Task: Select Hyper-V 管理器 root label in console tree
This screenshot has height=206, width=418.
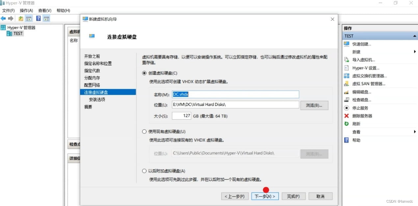Action: click(x=21, y=28)
